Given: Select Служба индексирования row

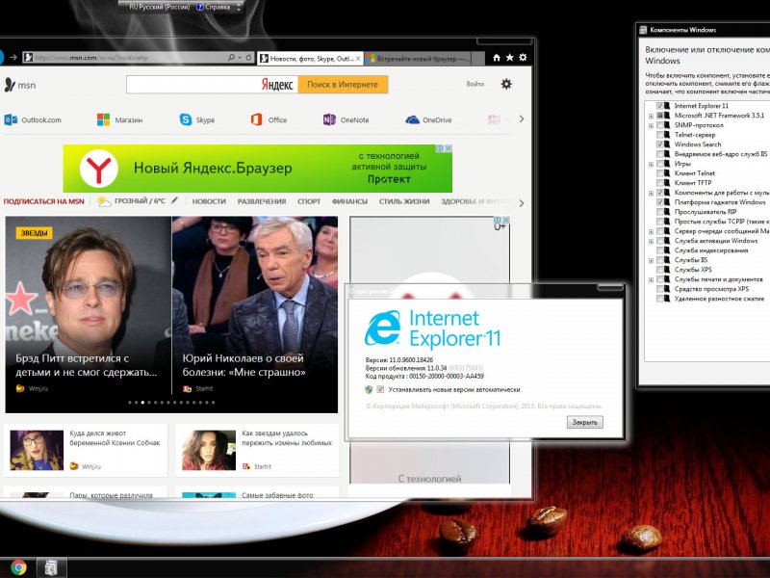Looking at the screenshot, I should coord(711,250).
